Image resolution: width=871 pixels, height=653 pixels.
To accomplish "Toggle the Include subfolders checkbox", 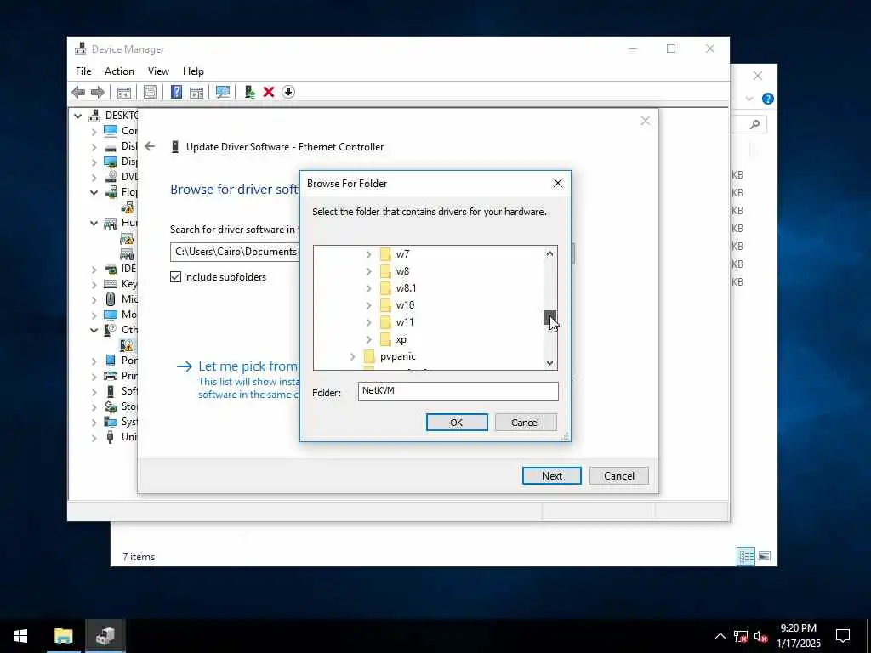I will click(175, 277).
